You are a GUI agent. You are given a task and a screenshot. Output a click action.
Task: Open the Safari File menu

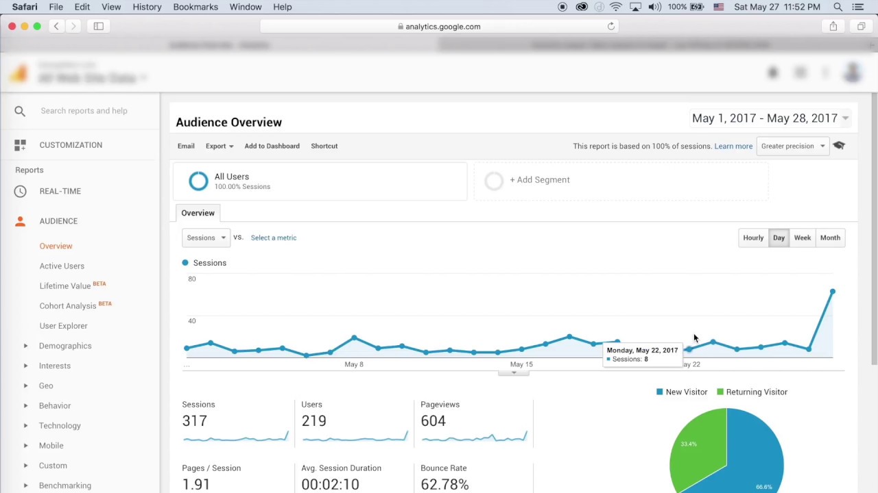click(56, 7)
